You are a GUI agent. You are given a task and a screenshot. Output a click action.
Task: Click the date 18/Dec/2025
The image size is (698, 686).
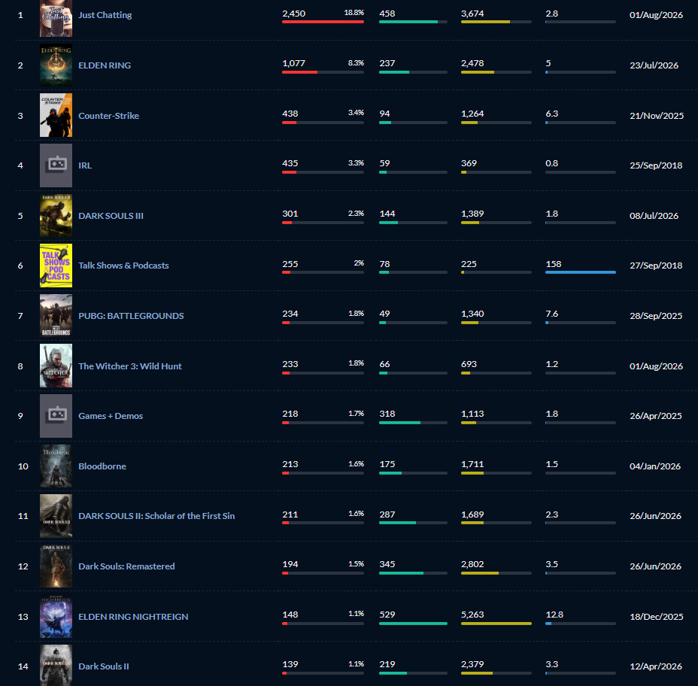click(x=657, y=617)
